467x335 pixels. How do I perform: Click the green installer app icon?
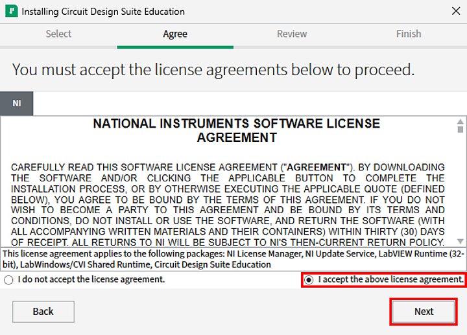point(11,11)
